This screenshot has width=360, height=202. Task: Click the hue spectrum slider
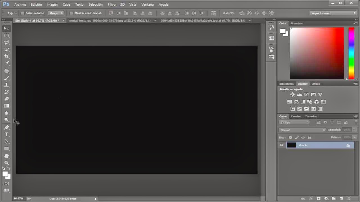(351, 53)
